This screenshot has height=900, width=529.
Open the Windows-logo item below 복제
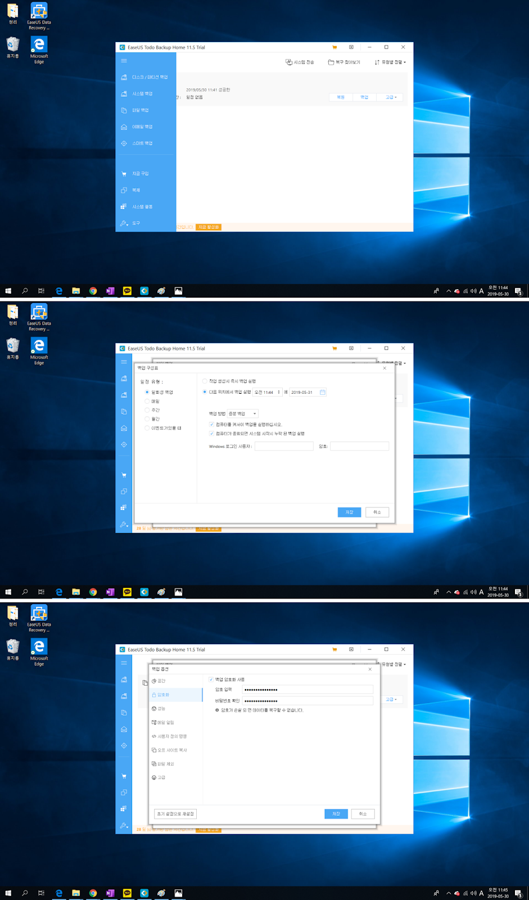pos(137,206)
